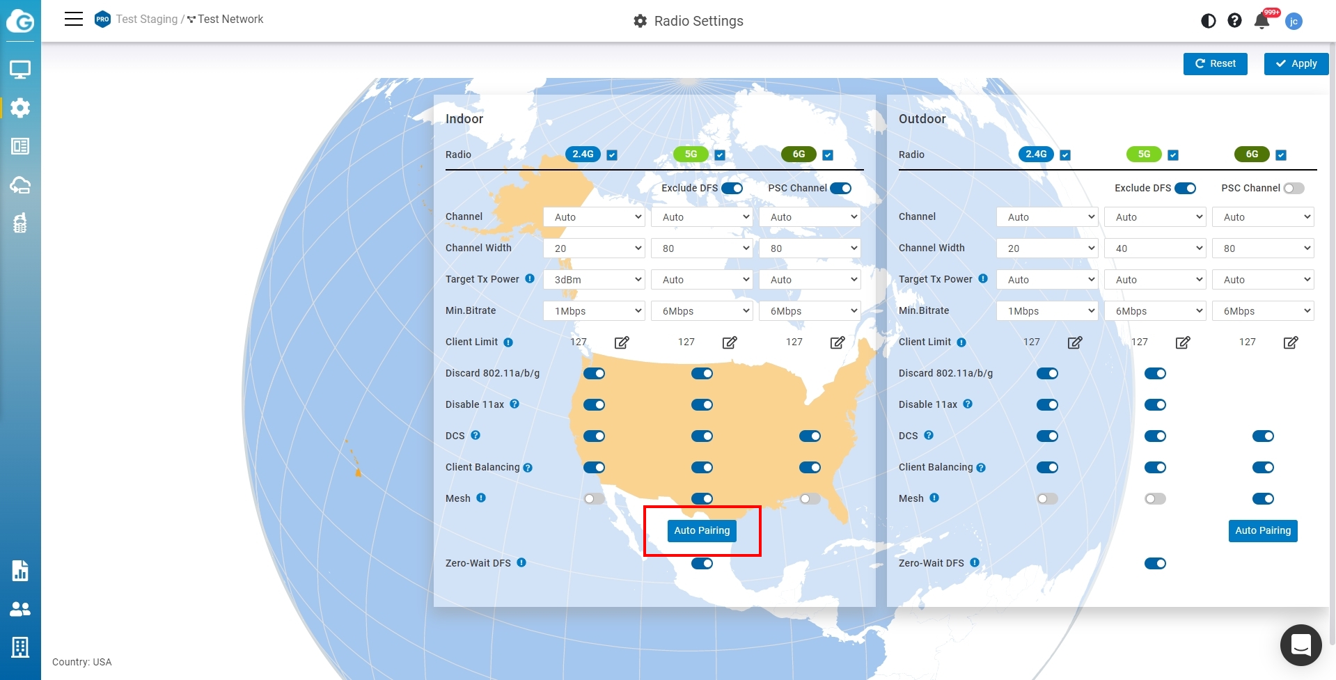Image resolution: width=1336 pixels, height=680 pixels.
Task: Click the app logo at top left
Action: [x=20, y=21]
